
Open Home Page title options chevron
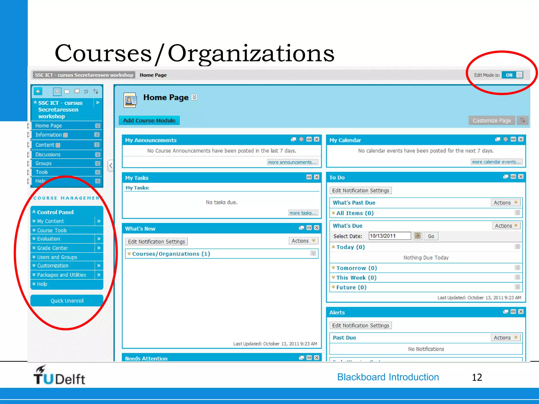[194, 97]
